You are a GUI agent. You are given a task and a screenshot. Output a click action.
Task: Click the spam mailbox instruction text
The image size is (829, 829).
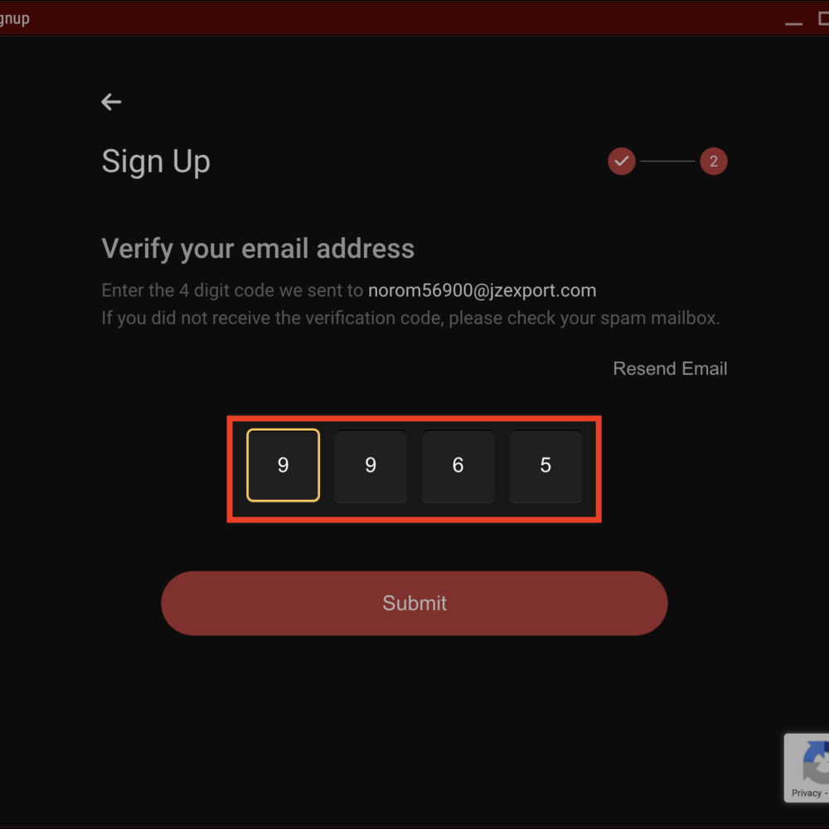(410, 318)
